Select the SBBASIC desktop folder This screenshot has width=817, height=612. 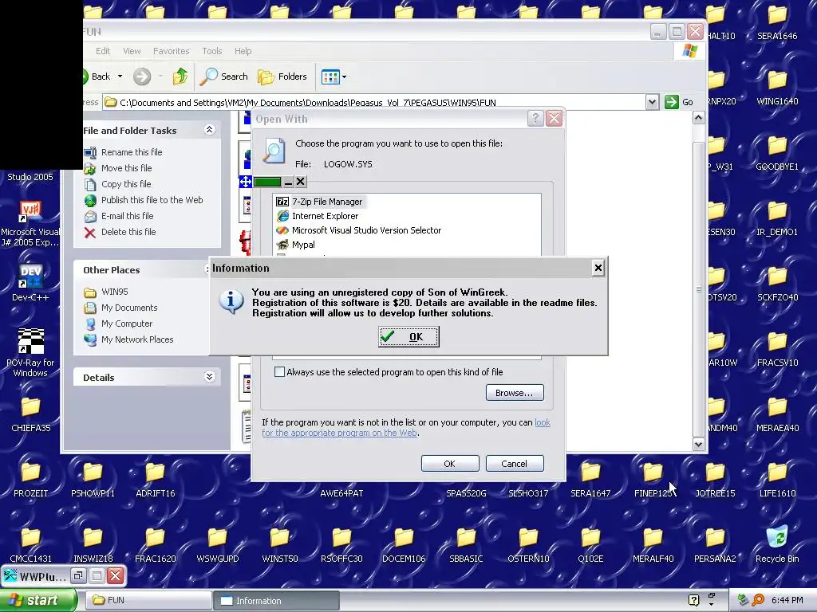466,543
